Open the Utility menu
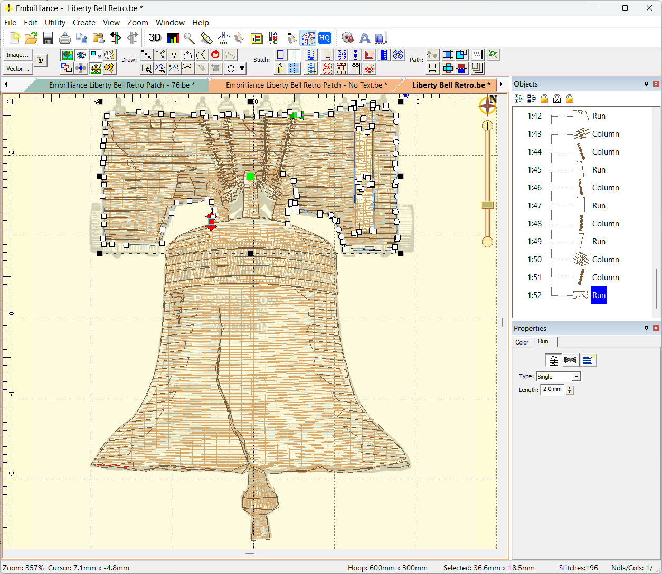This screenshot has height=574, width=662. pos(55,22)
